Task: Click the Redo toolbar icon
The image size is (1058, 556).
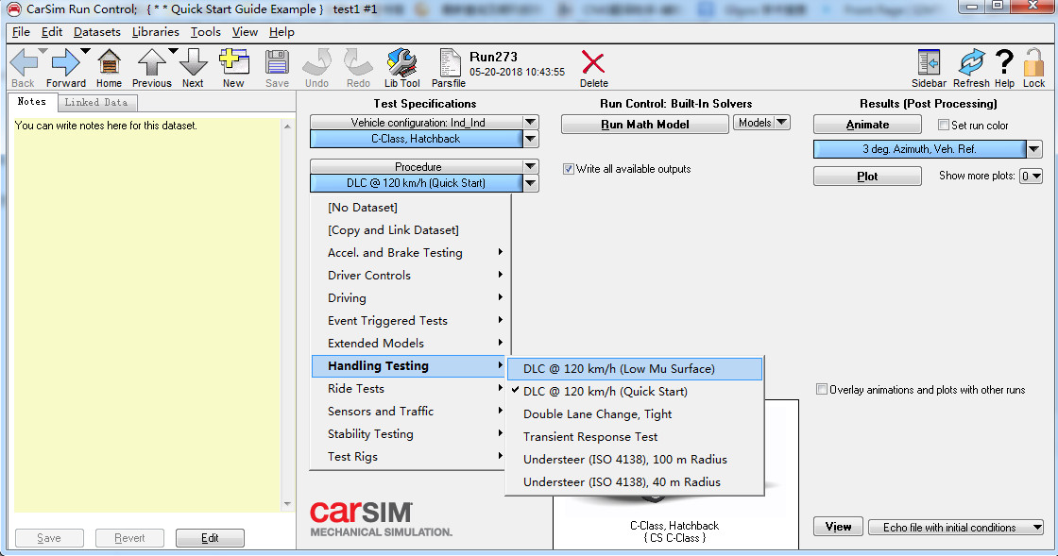Action: (358, 63)
